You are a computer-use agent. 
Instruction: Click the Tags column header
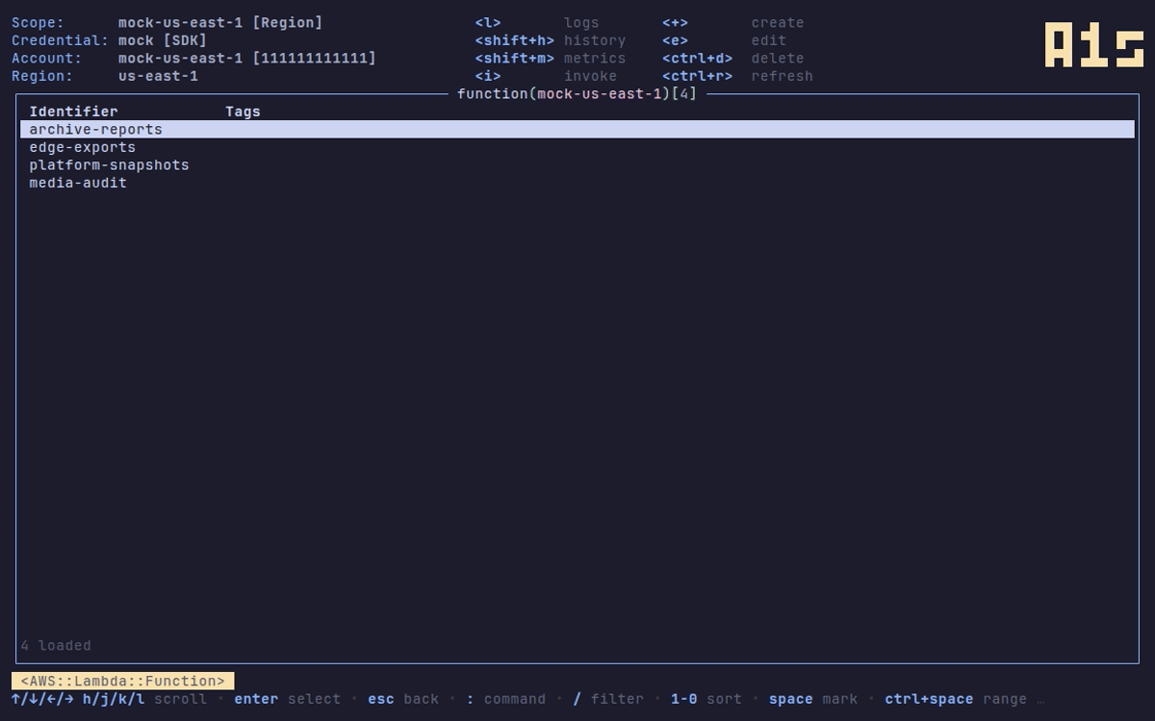click(243, 112)
